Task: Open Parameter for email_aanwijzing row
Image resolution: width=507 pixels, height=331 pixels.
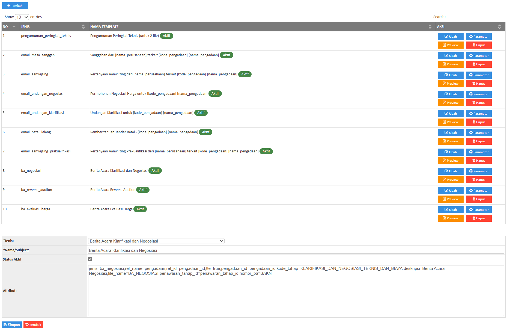Action: click(x=479, y=75)
